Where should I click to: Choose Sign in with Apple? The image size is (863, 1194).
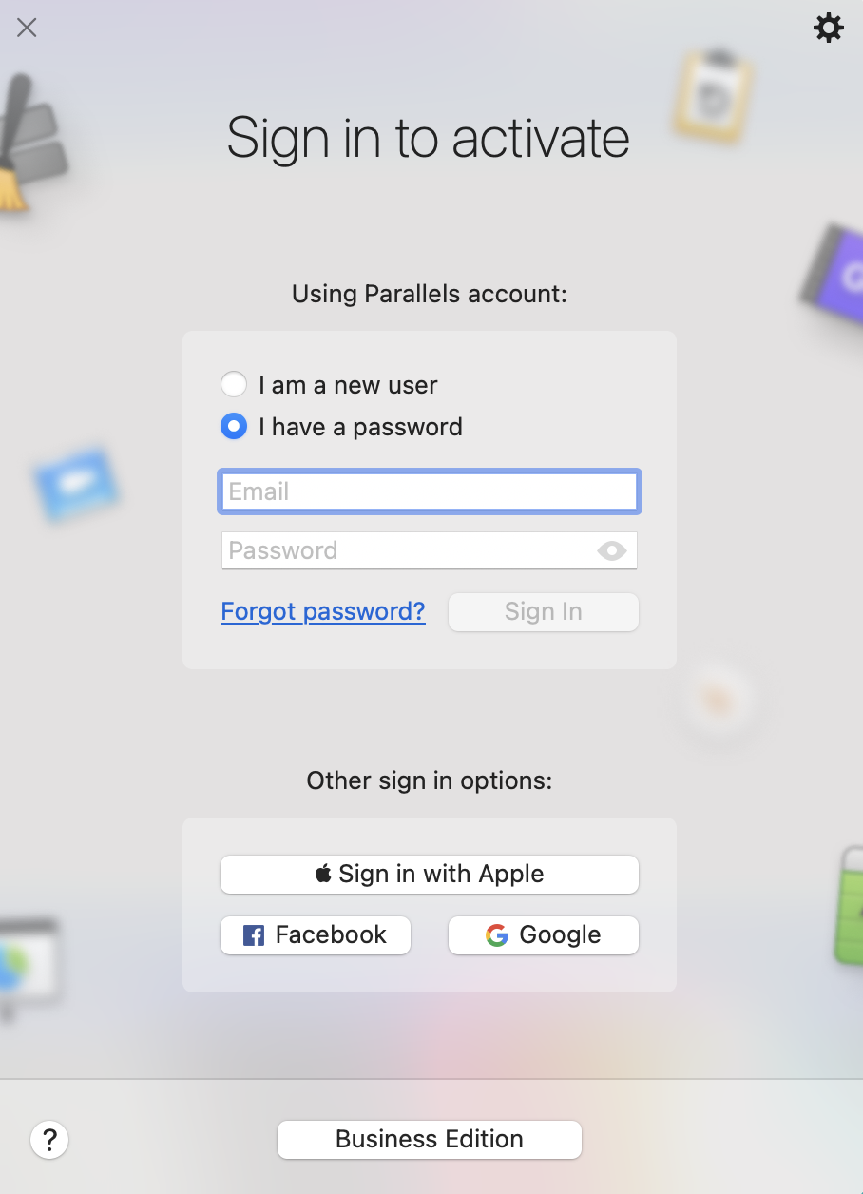click(430, 874)
